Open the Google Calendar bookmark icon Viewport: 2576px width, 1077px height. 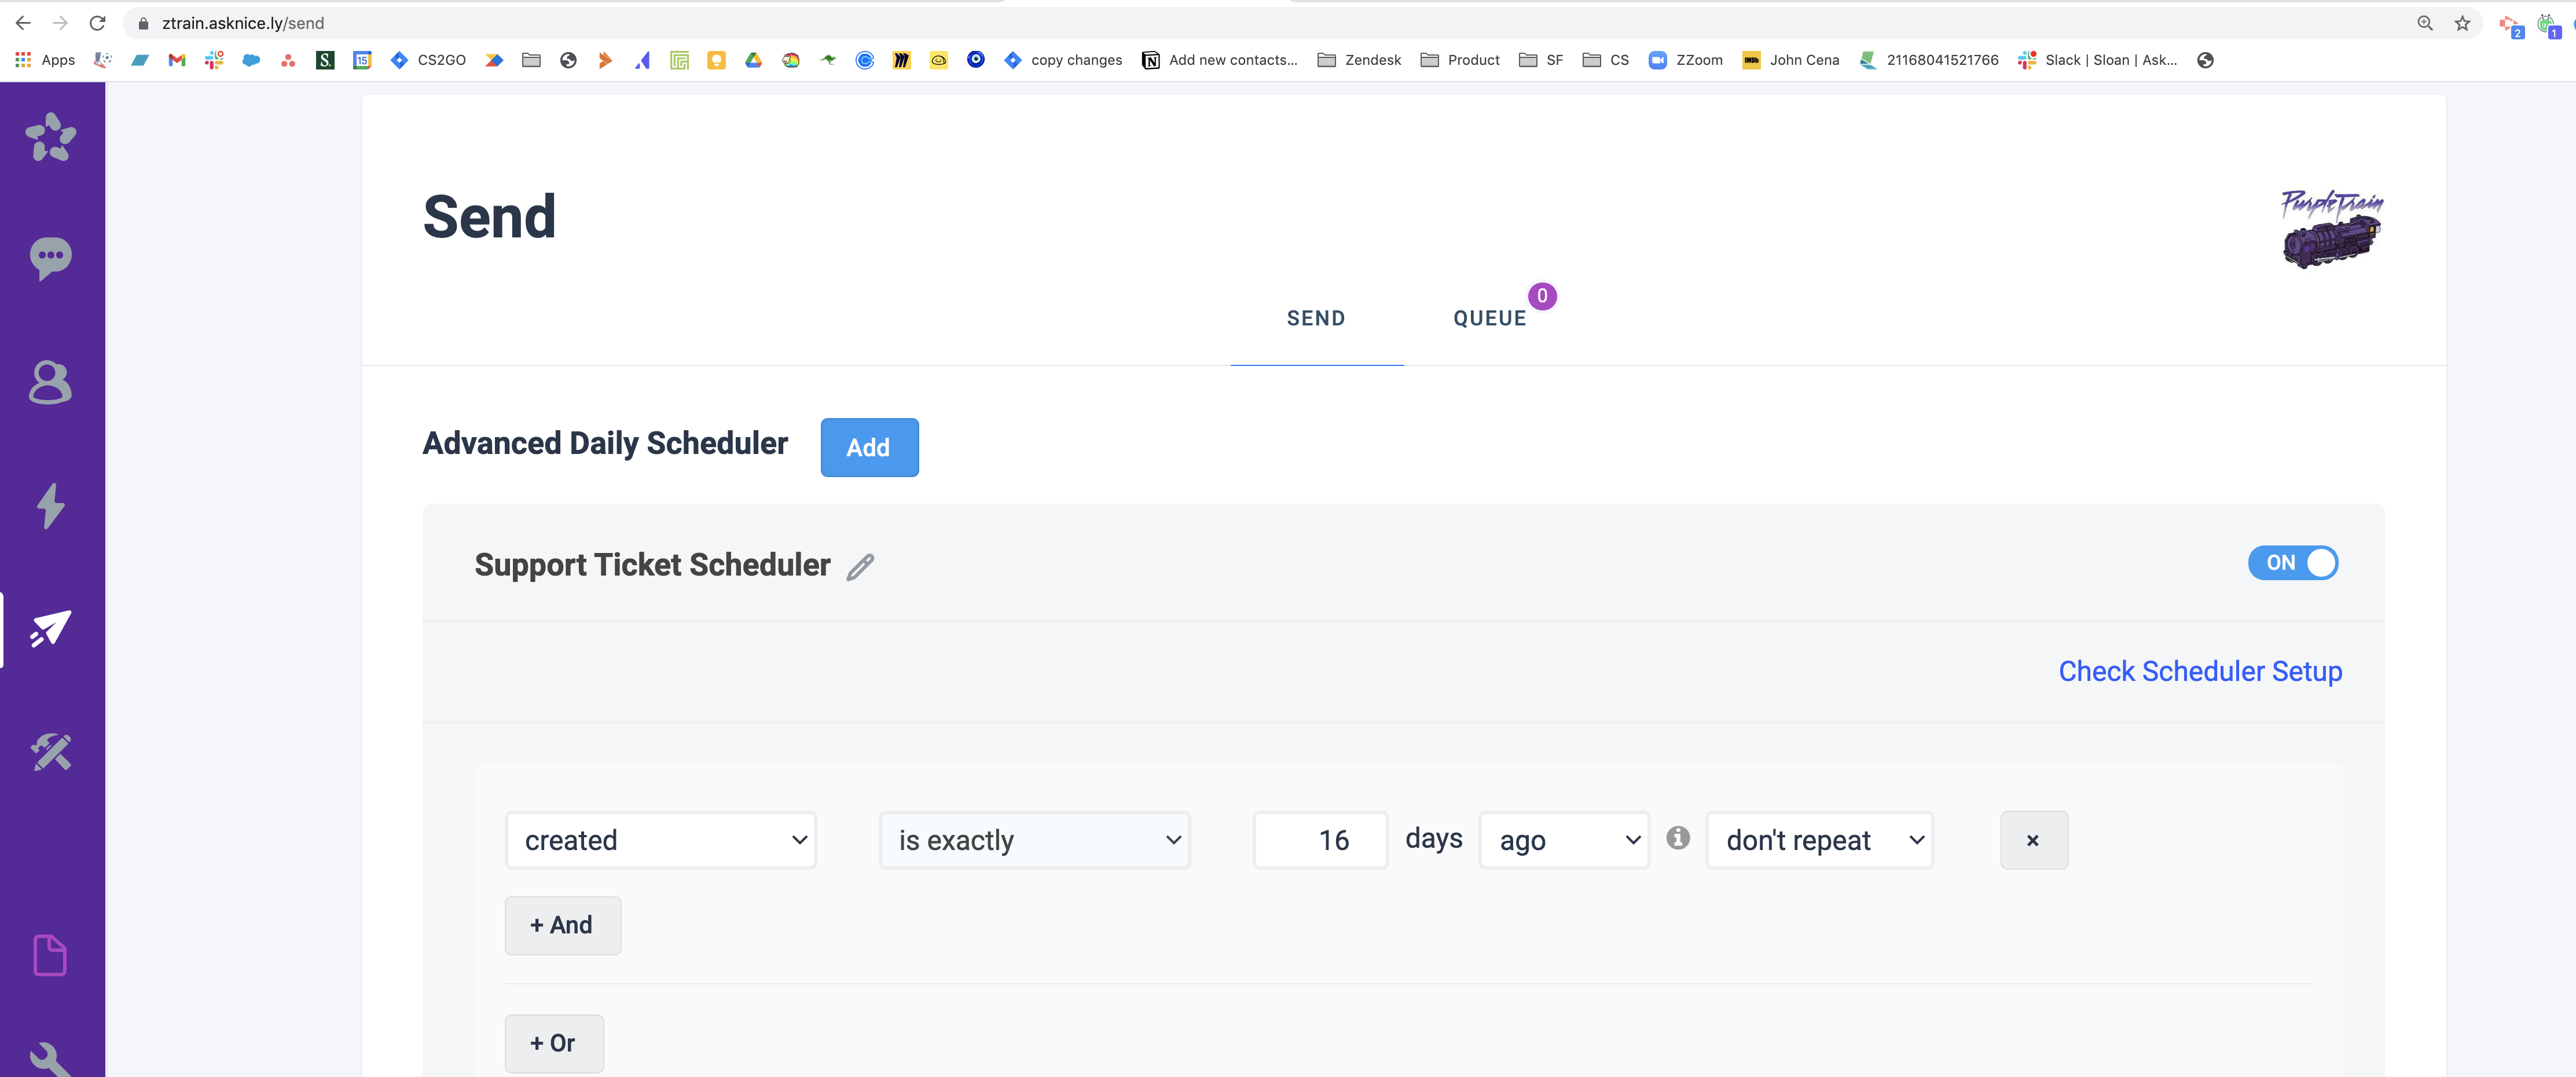tap(362, 60)
